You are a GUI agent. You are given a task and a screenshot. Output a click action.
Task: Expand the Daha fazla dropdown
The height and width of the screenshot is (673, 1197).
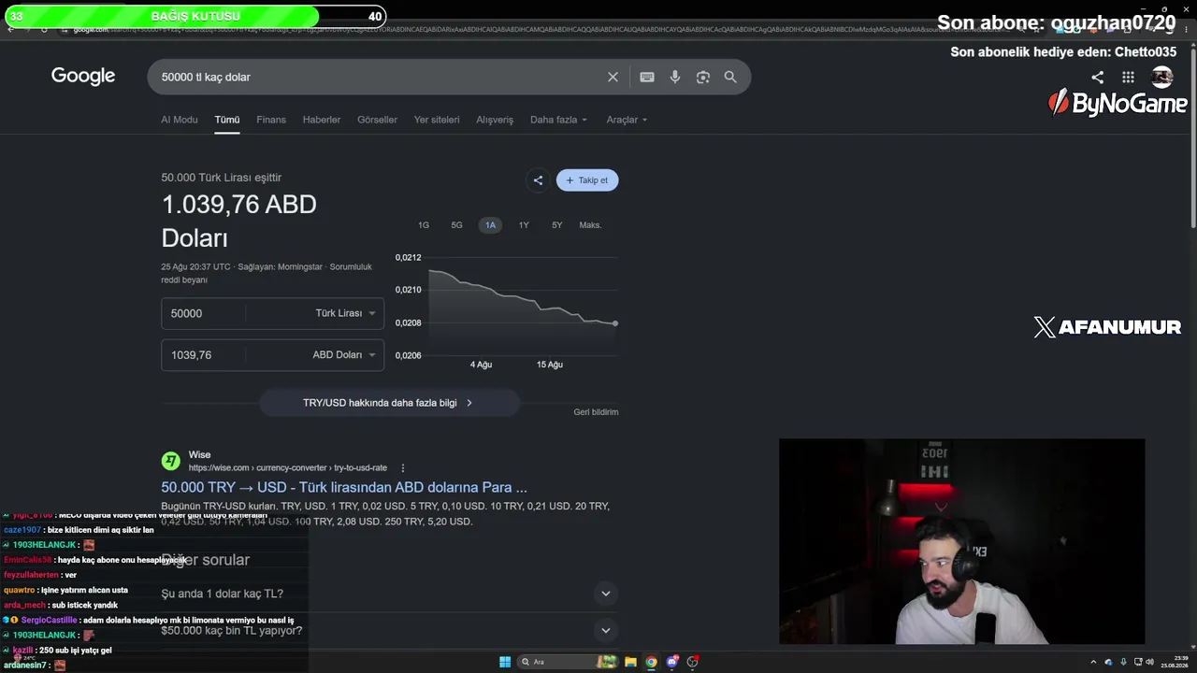[x=558, y=120]
